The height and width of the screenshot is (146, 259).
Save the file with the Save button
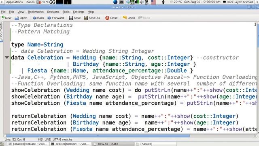(75, 18)
